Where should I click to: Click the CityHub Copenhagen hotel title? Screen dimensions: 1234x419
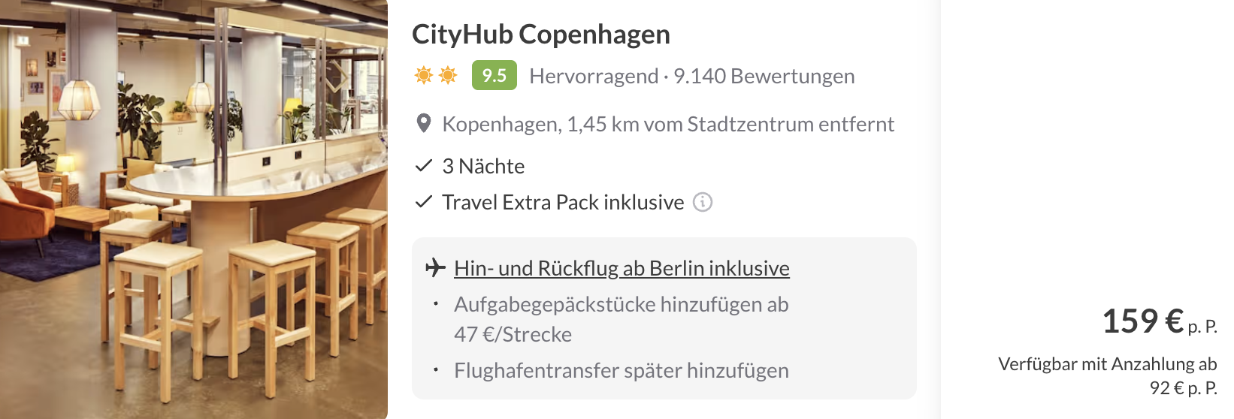pyautogui.click(x=540, y=35)
